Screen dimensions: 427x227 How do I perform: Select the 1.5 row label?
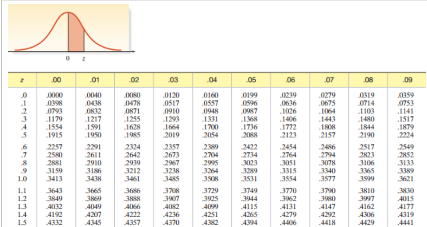pos(22,223)
